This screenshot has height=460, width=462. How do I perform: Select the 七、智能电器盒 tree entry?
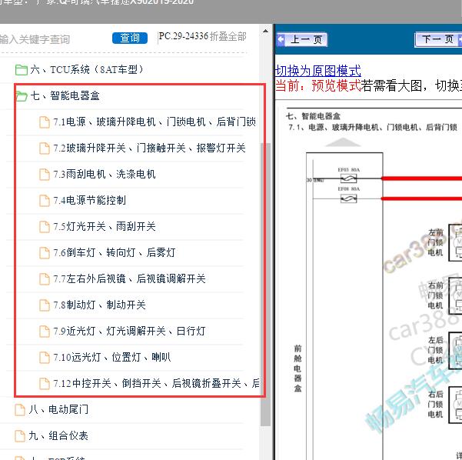tap(65, 96)
